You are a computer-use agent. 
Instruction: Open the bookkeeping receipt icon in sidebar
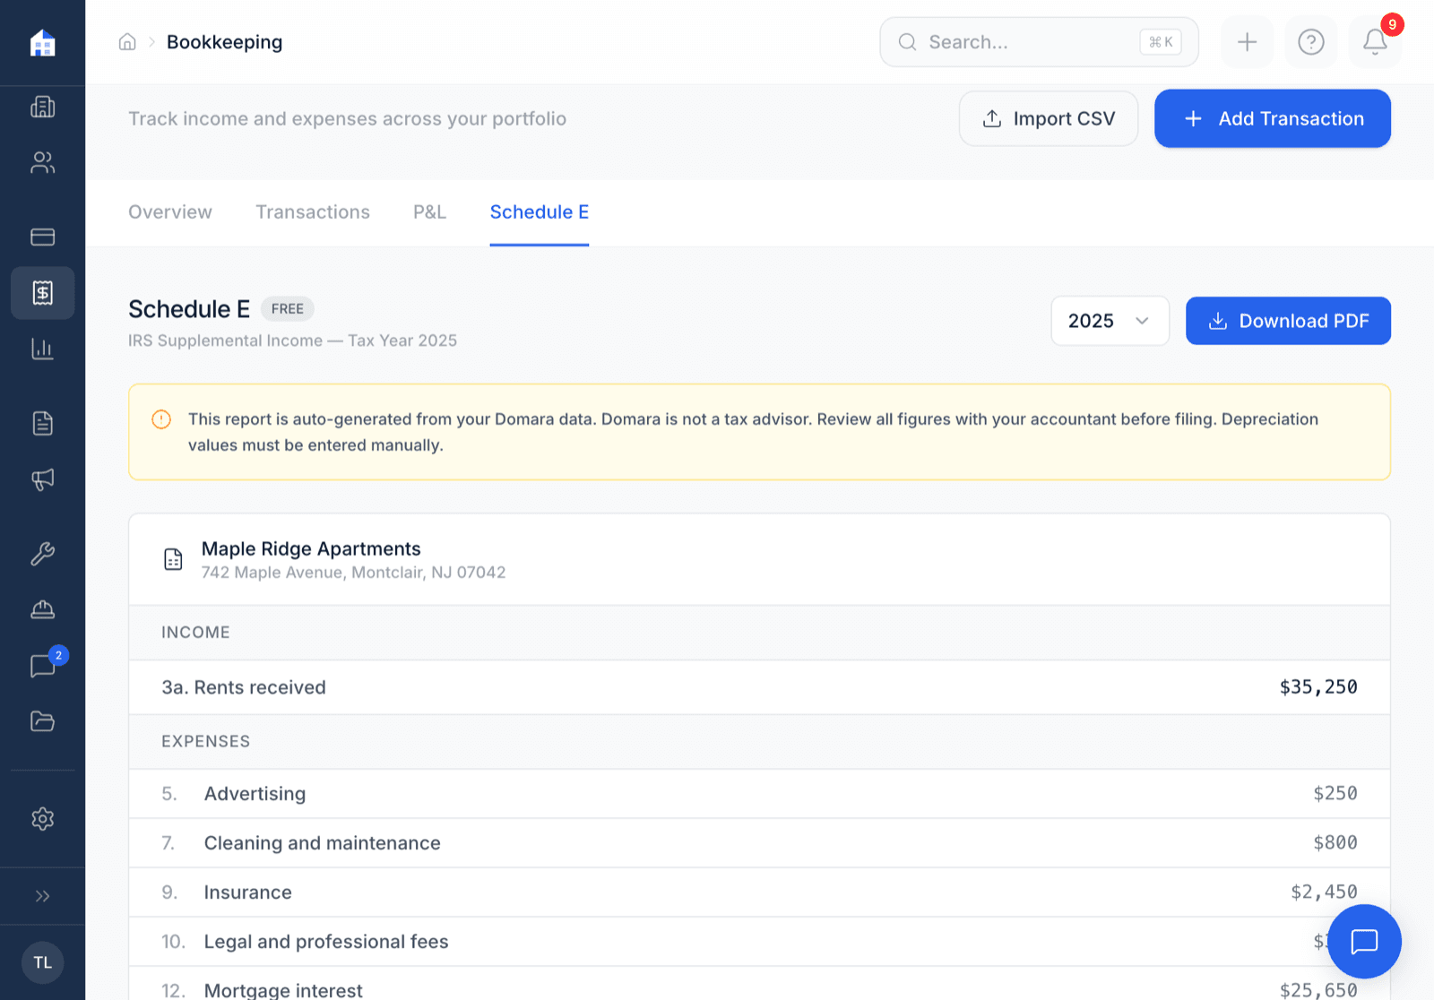coord(42,293)
